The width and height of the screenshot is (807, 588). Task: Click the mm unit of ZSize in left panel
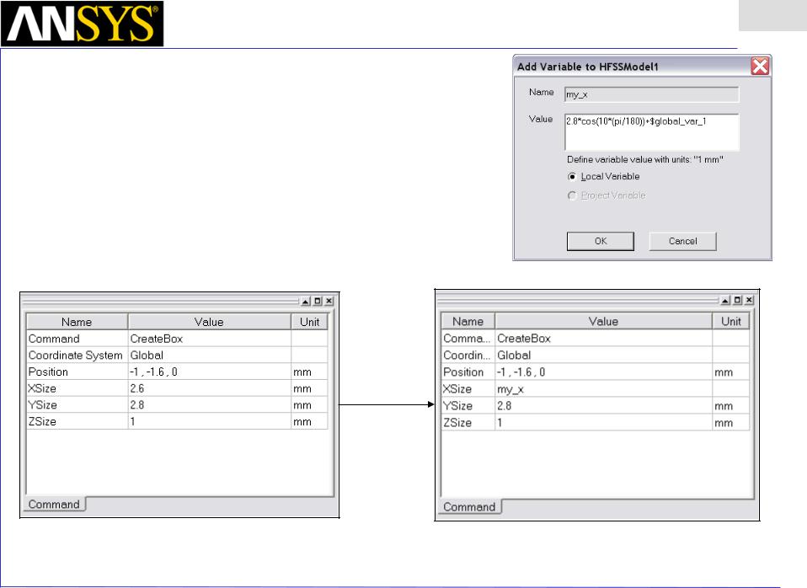coord(309,421)
